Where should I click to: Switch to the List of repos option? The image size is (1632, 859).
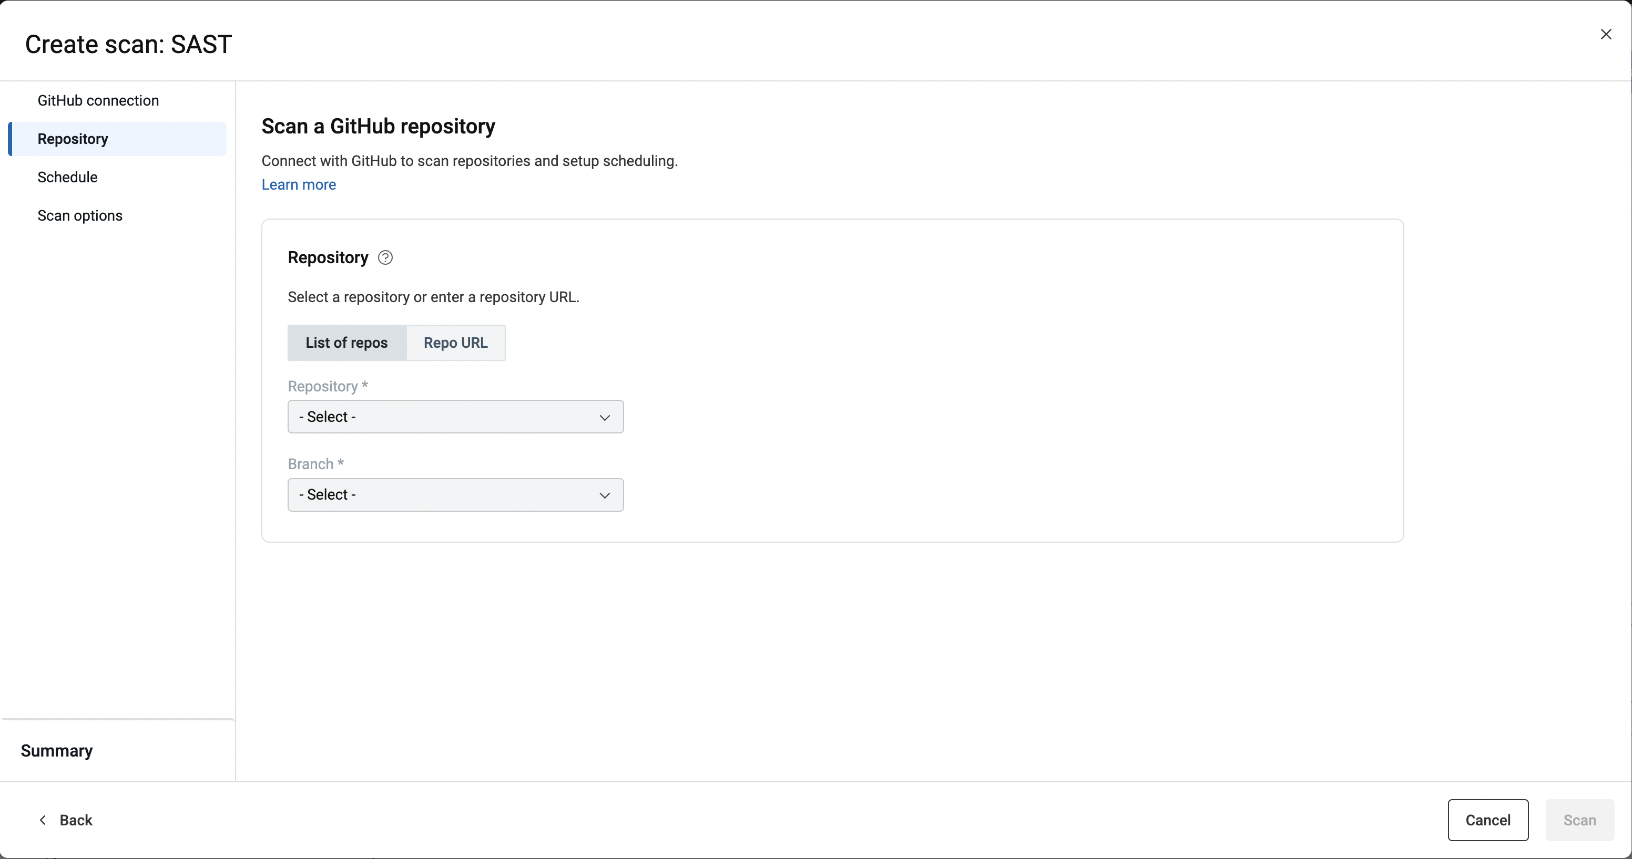(x=346, y=343)
